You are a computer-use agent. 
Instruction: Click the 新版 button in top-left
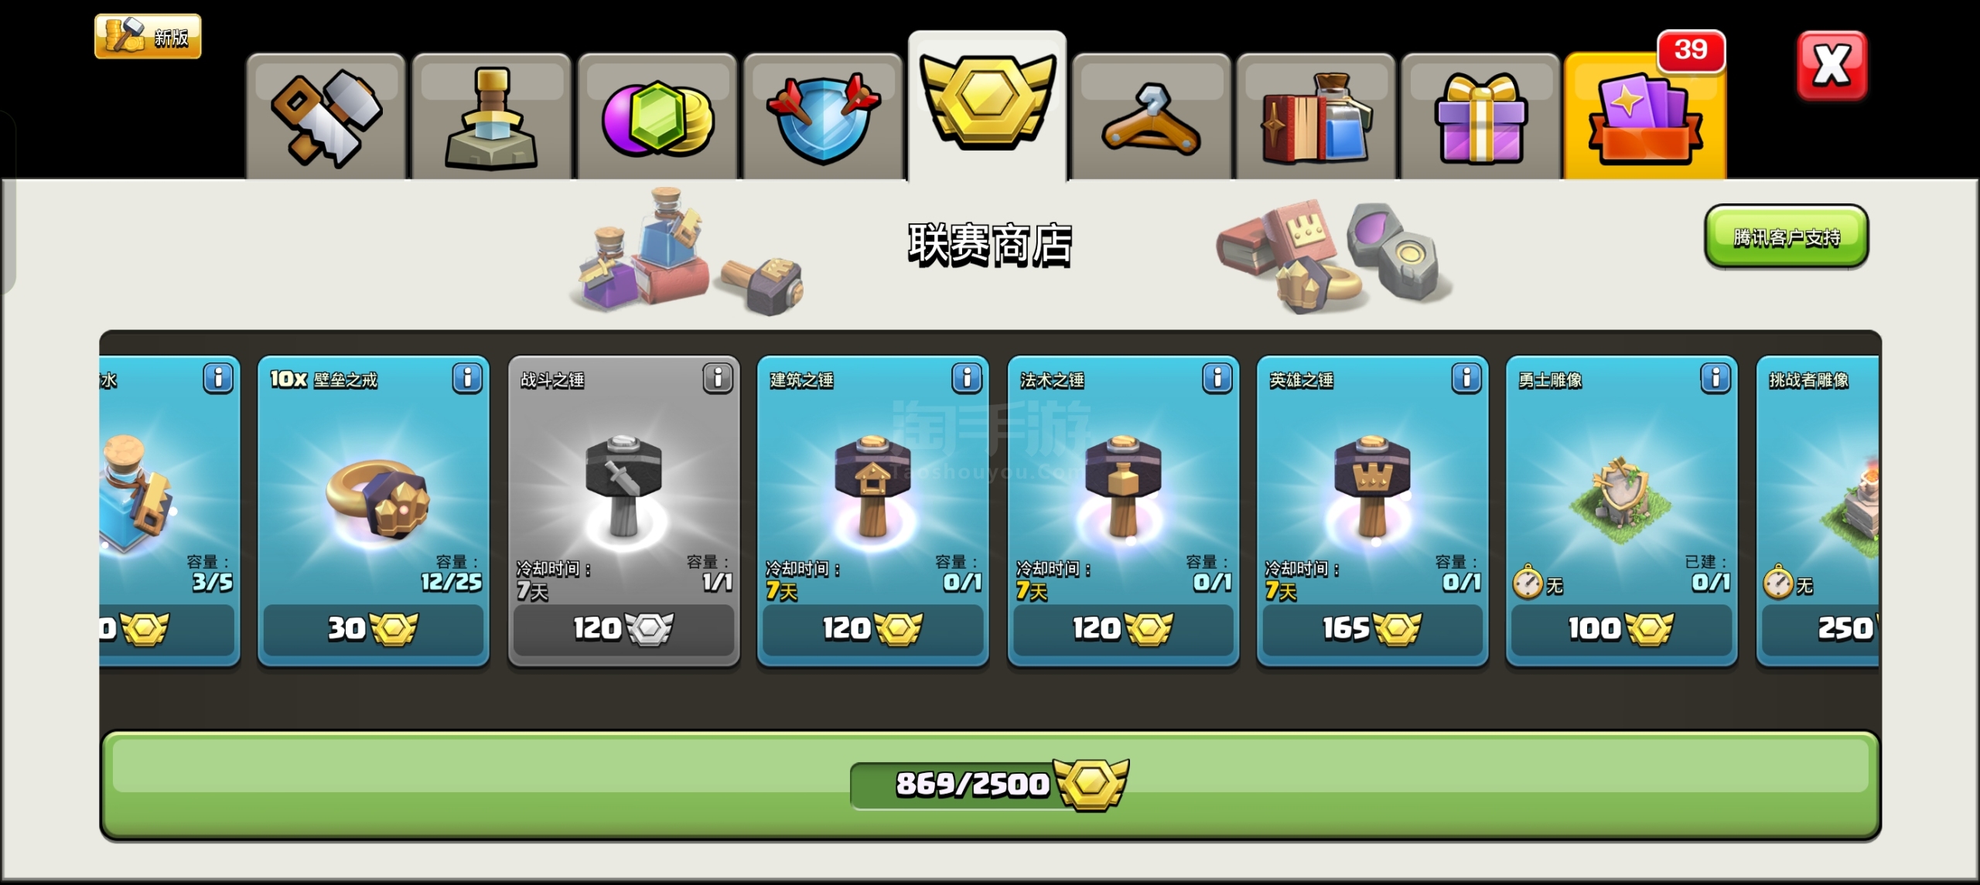point(148,36)
